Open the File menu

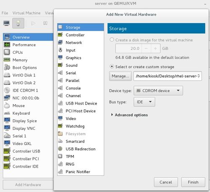(x=5, y=13)
